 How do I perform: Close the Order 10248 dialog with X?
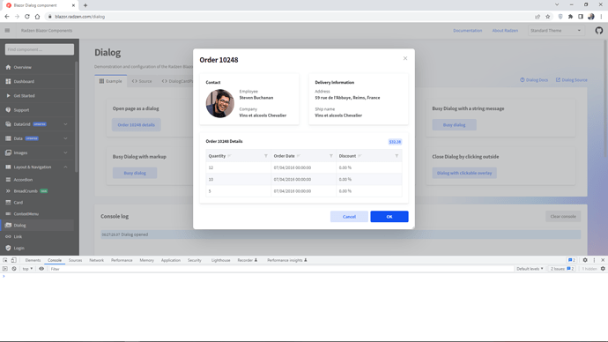405,58
